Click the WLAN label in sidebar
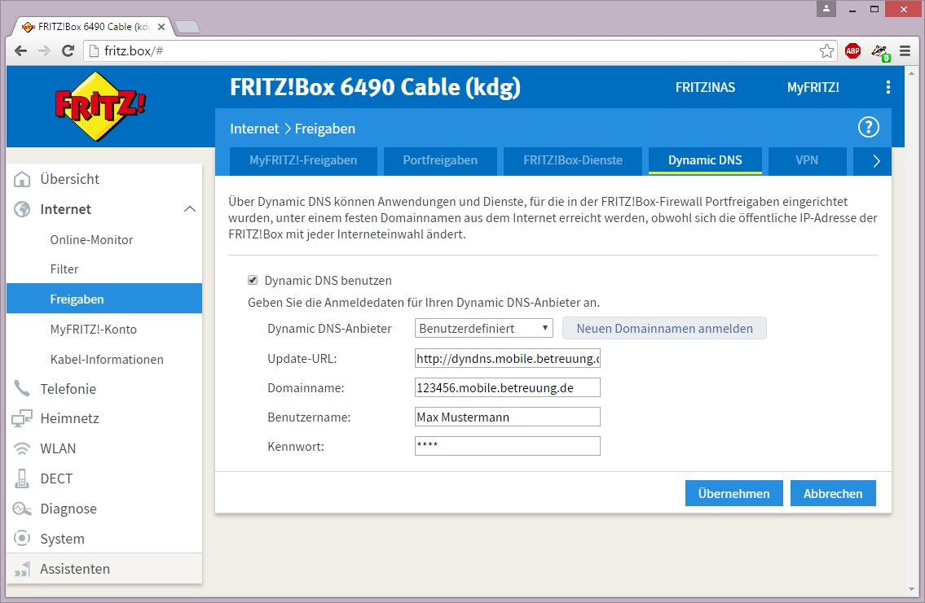Viewport: 925px width, 603px height. click(x=58, y=448)
